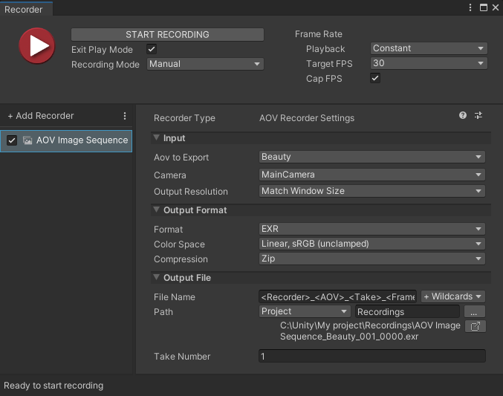
Task: Open the Aov to Export dropdown
Action: tap(372, 157)
